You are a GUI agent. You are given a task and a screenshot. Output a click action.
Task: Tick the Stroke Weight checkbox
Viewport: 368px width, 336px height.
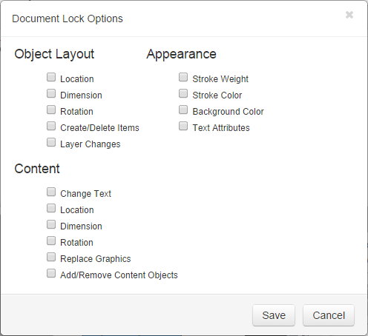click(183, 77)
